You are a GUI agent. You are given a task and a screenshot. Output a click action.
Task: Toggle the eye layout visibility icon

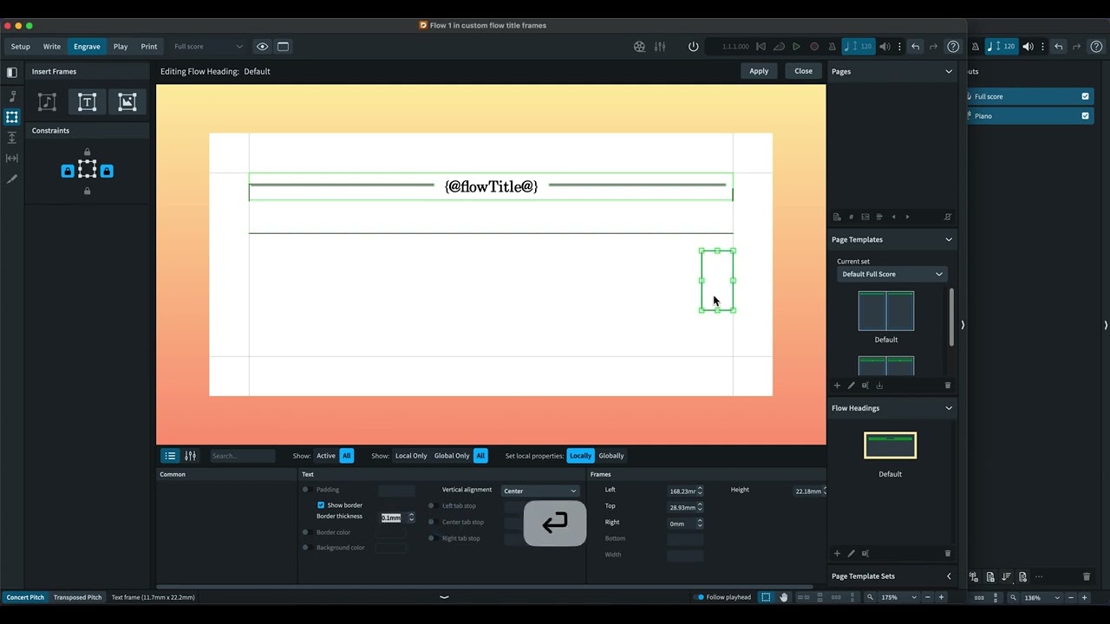pos(262,47)
